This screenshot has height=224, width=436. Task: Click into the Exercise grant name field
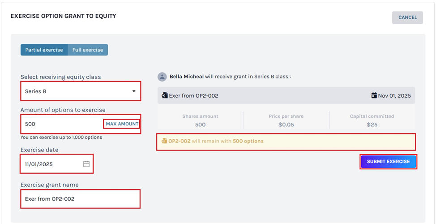[81, 198]
